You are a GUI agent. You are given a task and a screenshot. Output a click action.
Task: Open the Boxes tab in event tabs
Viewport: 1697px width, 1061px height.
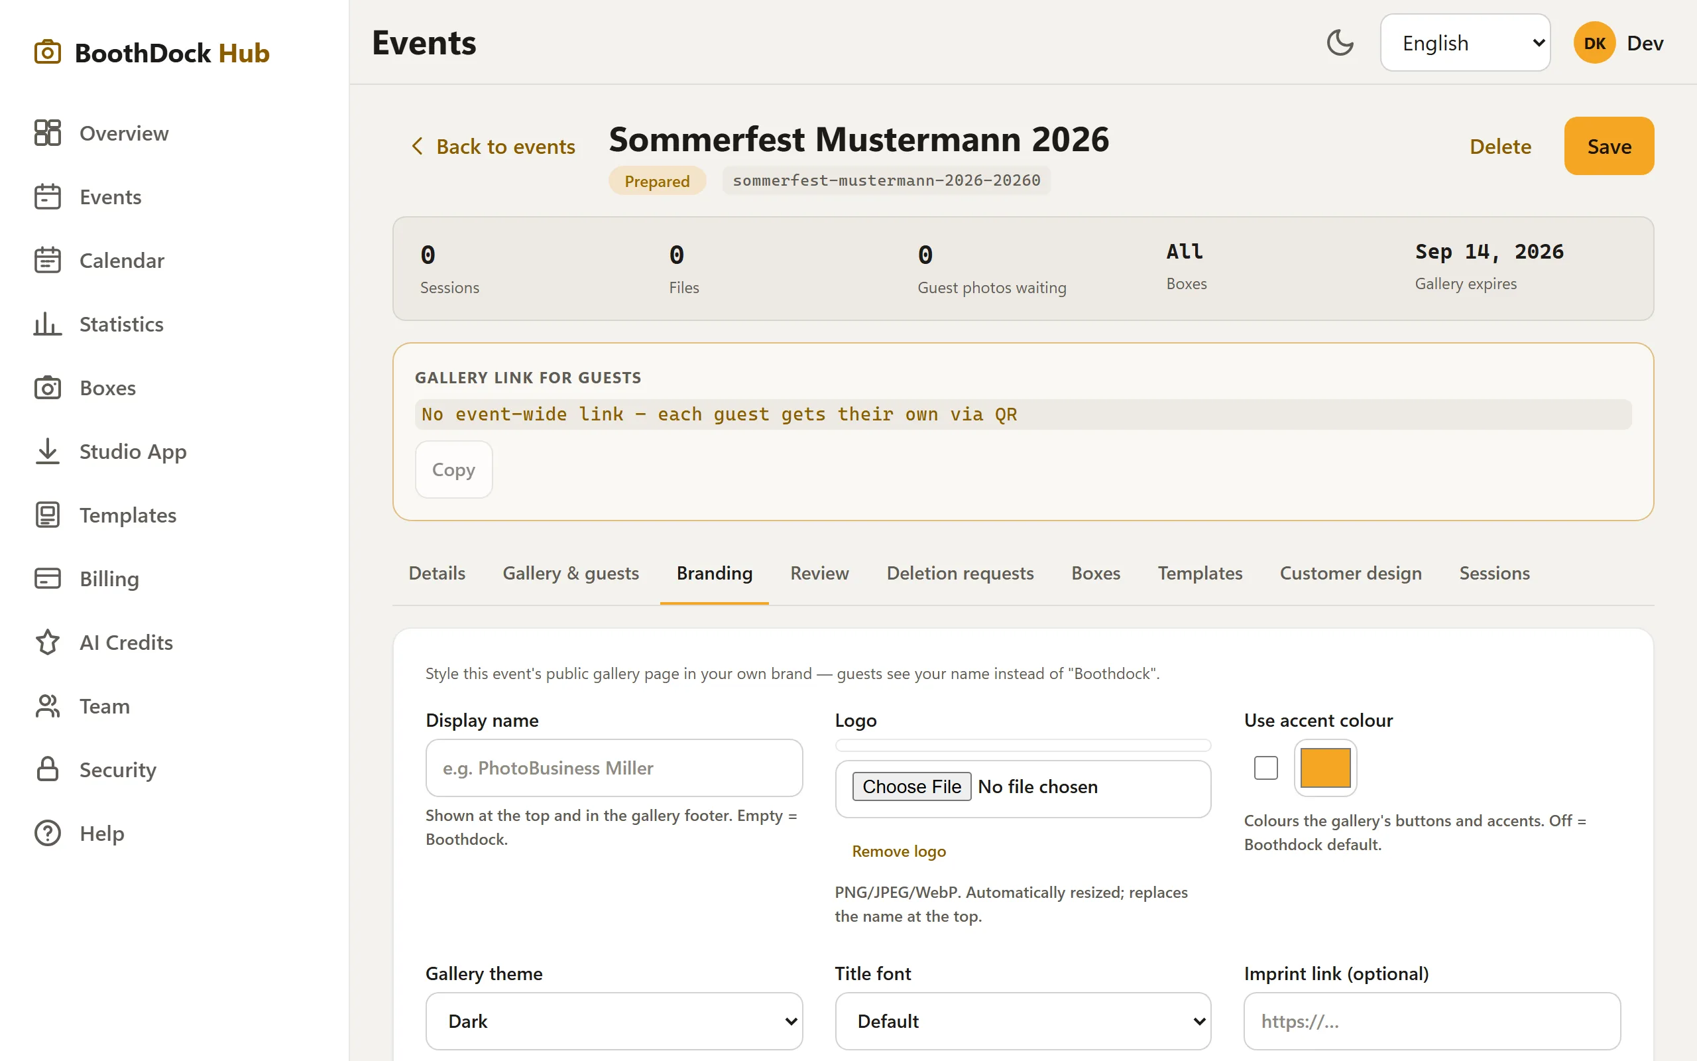[1096, 574]
